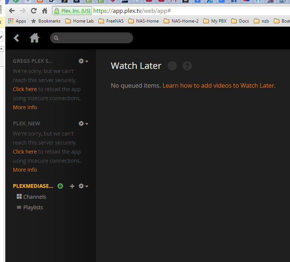Click 'More Info' under GREGS PLEX S...

click(25, 107)
